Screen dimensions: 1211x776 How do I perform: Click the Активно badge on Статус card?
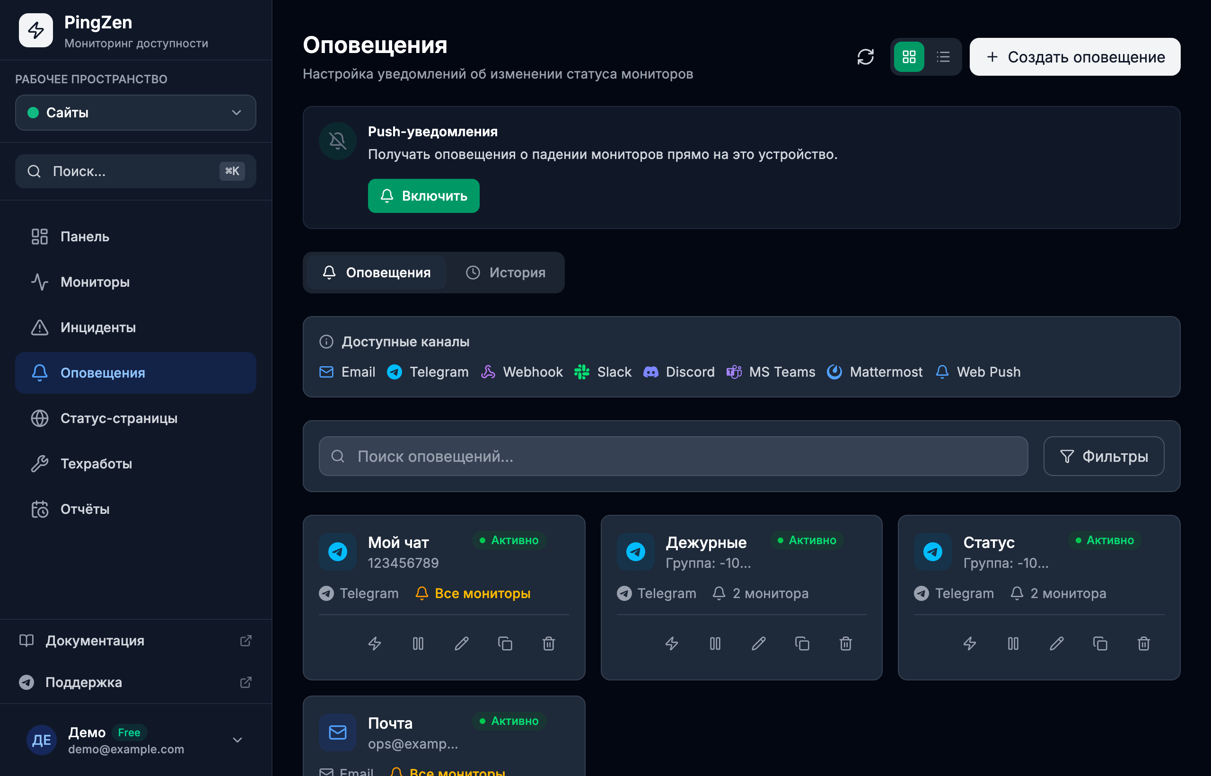pyautogui.click(x=1105, y=540)
